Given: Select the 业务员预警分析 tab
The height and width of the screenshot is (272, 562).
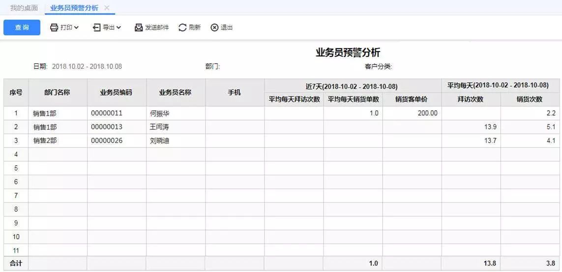Looking at the screenshot, I should point(74,8).
